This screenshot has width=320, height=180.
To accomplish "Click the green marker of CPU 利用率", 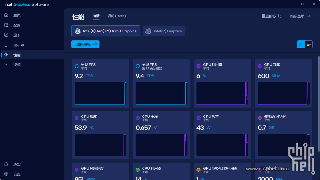I will [138, 170].
